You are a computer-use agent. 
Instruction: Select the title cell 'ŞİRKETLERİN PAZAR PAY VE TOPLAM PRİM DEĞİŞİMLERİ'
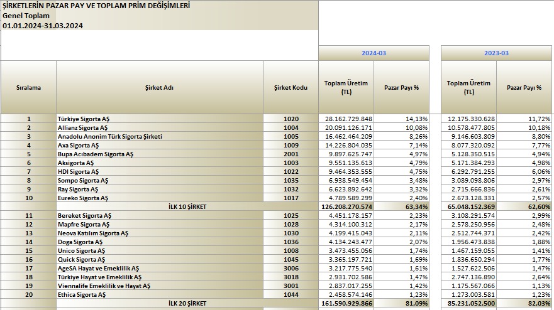click(160, 6)
